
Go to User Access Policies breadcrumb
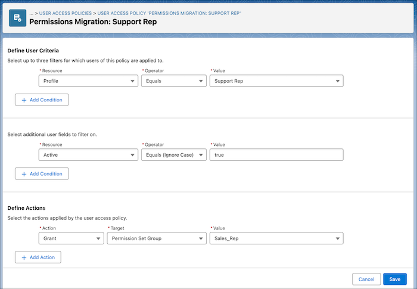coord(65,13)
